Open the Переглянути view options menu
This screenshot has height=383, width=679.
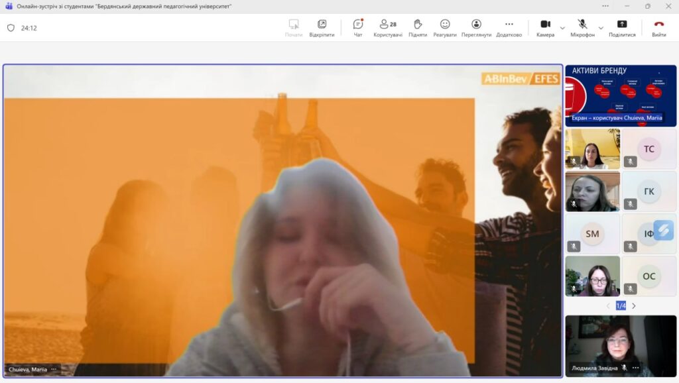476,27
